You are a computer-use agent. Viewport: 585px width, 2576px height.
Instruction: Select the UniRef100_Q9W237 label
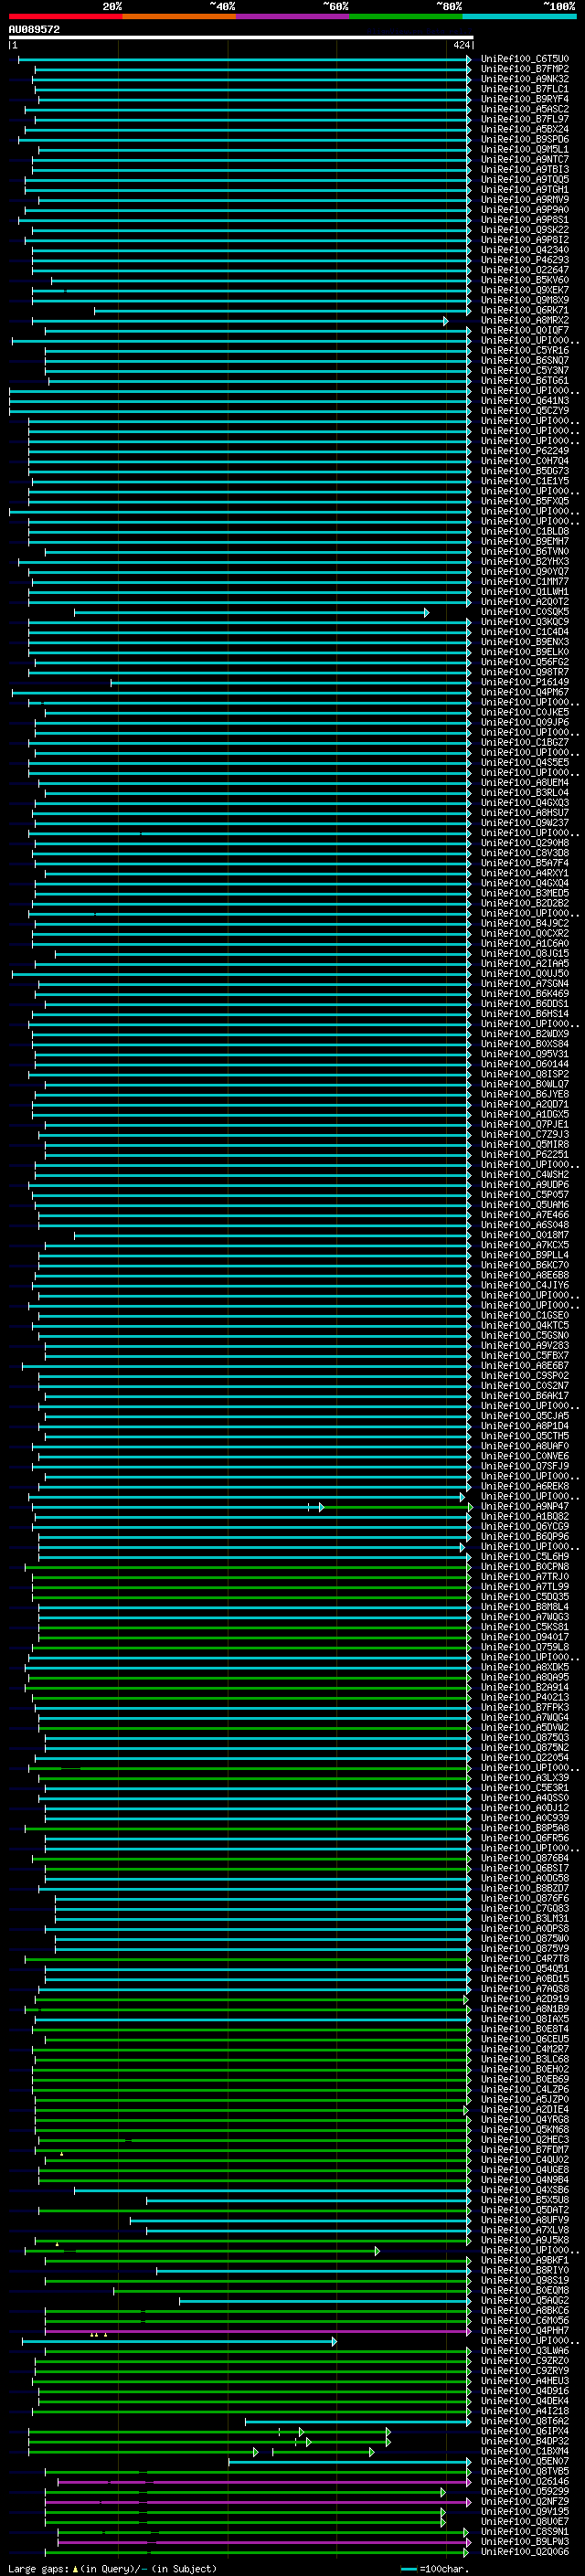pos(524,823)
